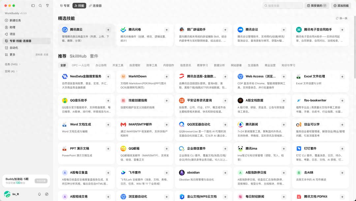Switch to the 技能 tab
356x201 pixels.
click(79, 6)
